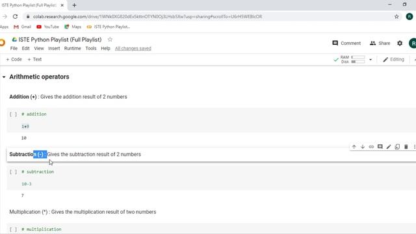Click the 10-3 code line
Viewport: 416px width, 234px height.
pos(26,184)
